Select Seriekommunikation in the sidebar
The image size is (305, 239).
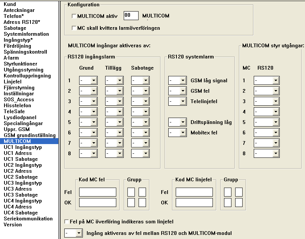[x=28, y=219]
